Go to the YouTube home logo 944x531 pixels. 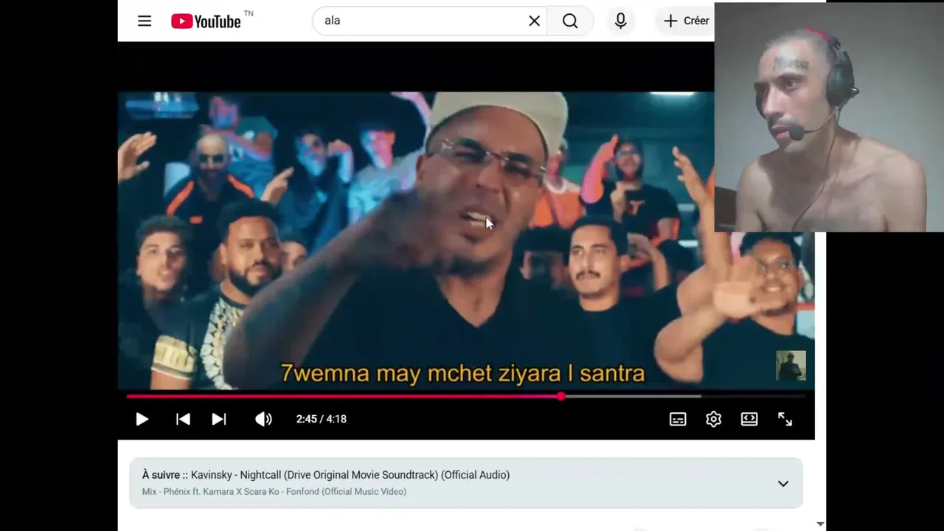pos(206,21)
